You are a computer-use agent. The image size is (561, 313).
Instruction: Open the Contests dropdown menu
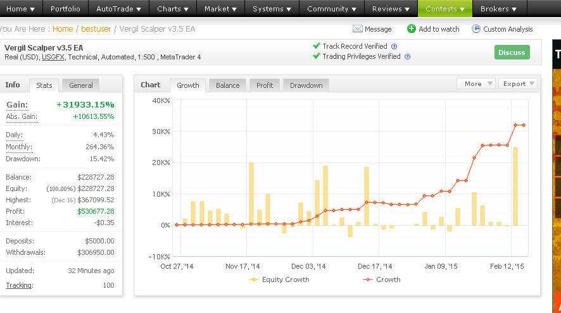[x=445, y=9]
